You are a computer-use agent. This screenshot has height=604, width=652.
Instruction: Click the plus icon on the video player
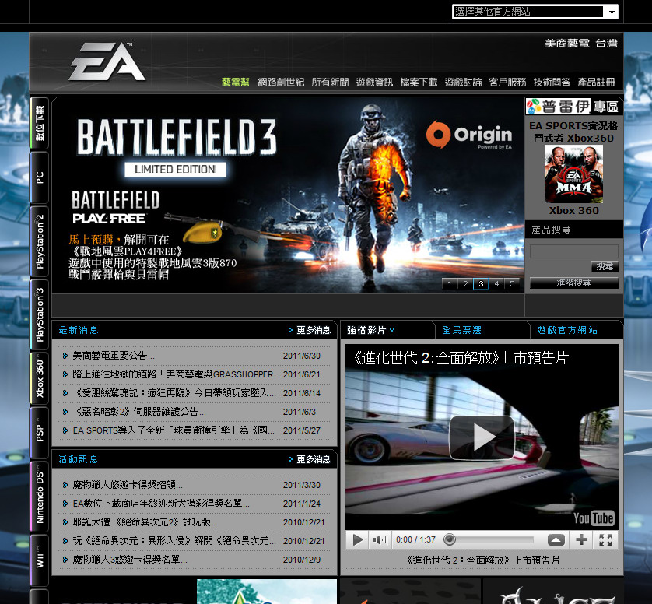(581, 539)
